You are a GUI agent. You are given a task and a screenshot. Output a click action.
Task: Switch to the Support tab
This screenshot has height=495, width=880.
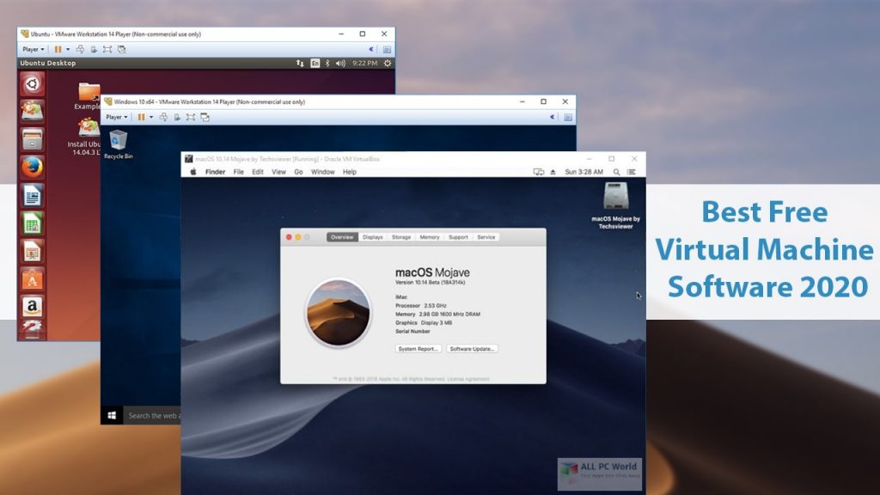click(x=459, y=237)
